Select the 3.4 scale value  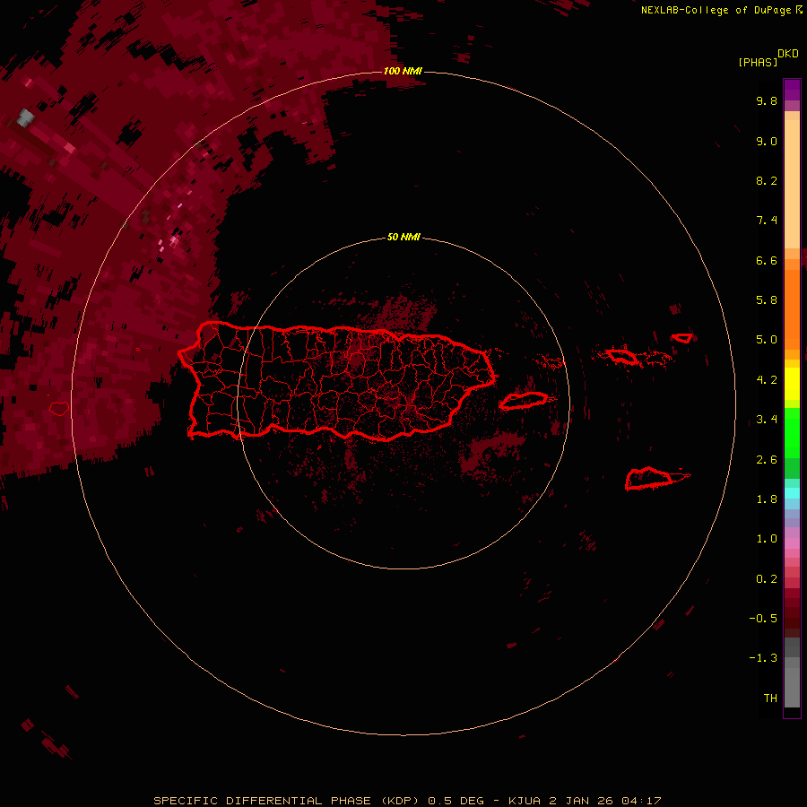click(767, 420)
